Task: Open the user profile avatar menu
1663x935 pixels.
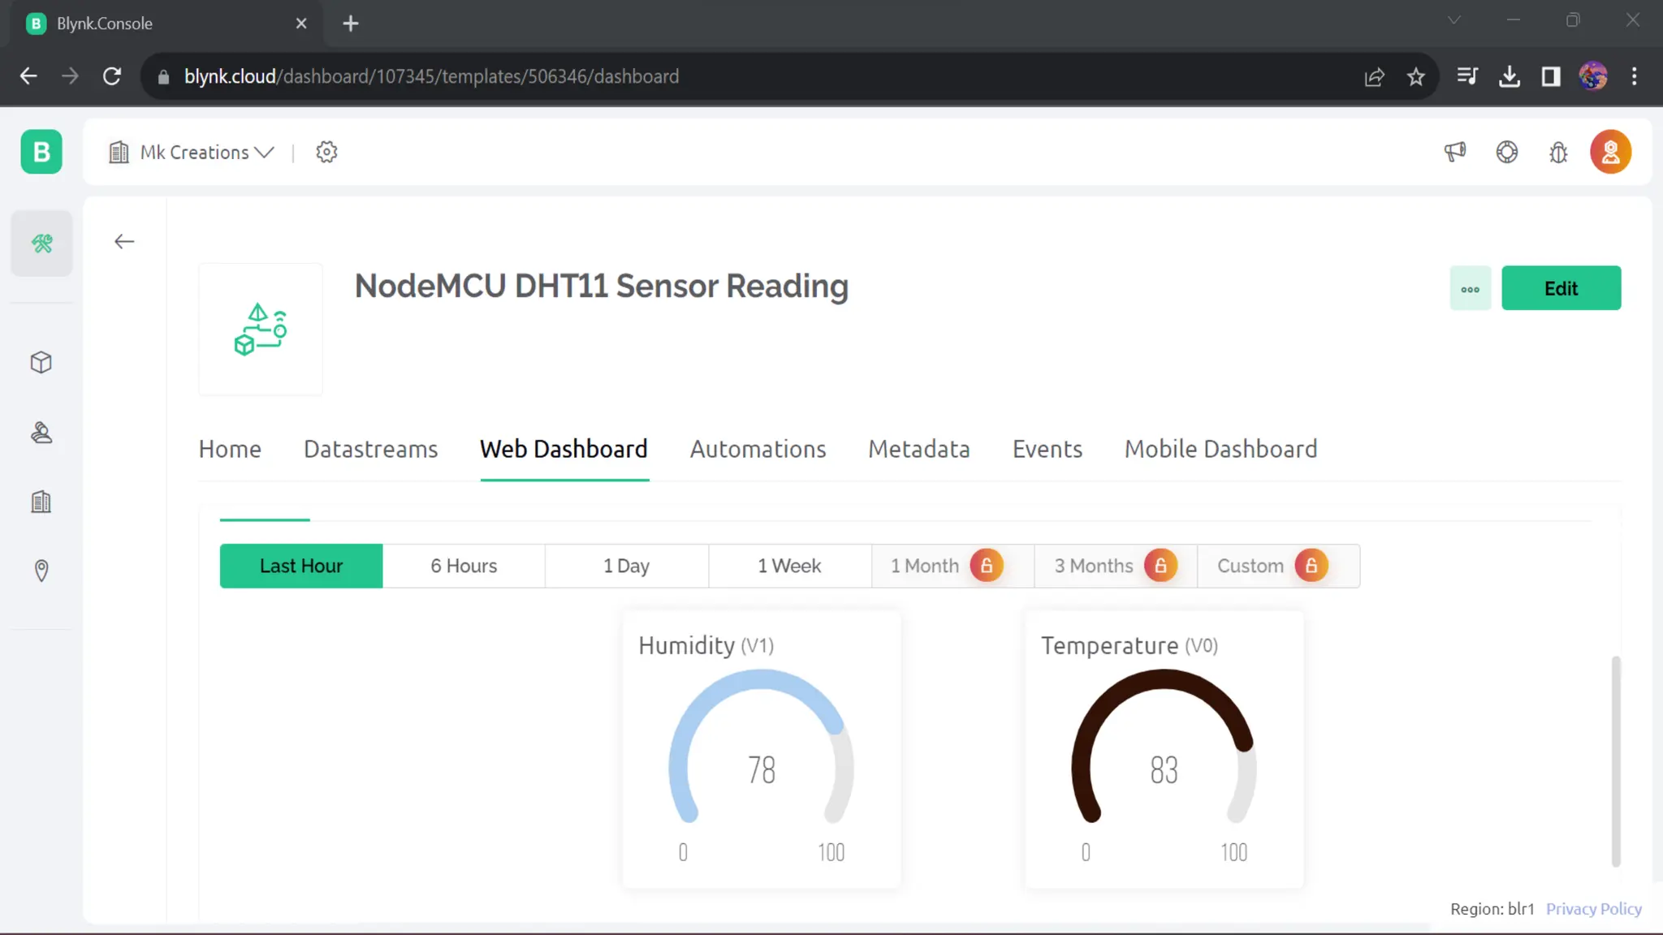Action: [x=1610, y=152]
